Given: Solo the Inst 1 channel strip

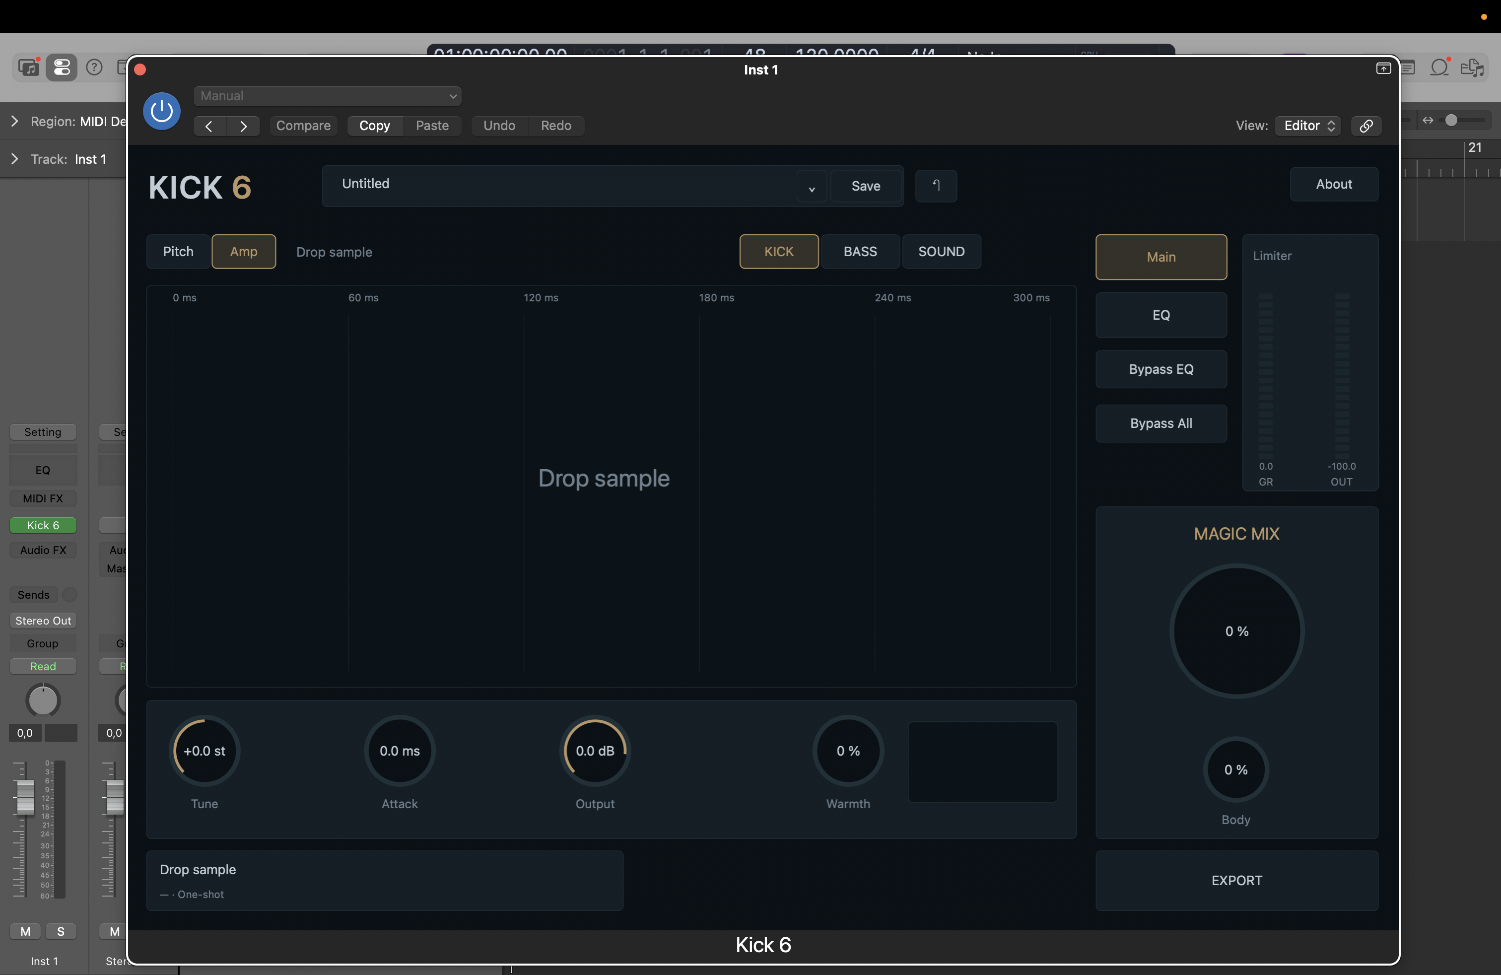Looking at the screenshot, I should click(61, 931).
